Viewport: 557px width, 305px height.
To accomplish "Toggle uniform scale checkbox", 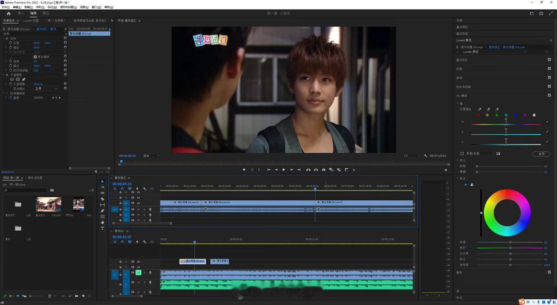I will coord(35,57).
